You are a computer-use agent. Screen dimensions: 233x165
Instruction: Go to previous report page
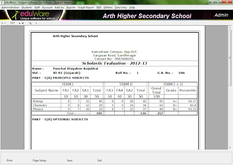tap(5, 23)
